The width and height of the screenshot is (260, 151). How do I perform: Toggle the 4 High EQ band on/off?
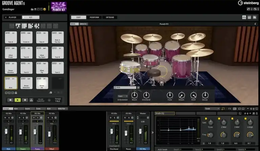click(x=245, y=119)
